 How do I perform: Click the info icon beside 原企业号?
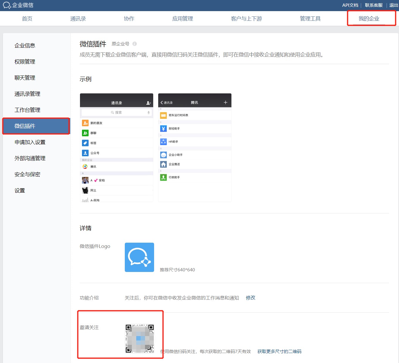[134, 44]
